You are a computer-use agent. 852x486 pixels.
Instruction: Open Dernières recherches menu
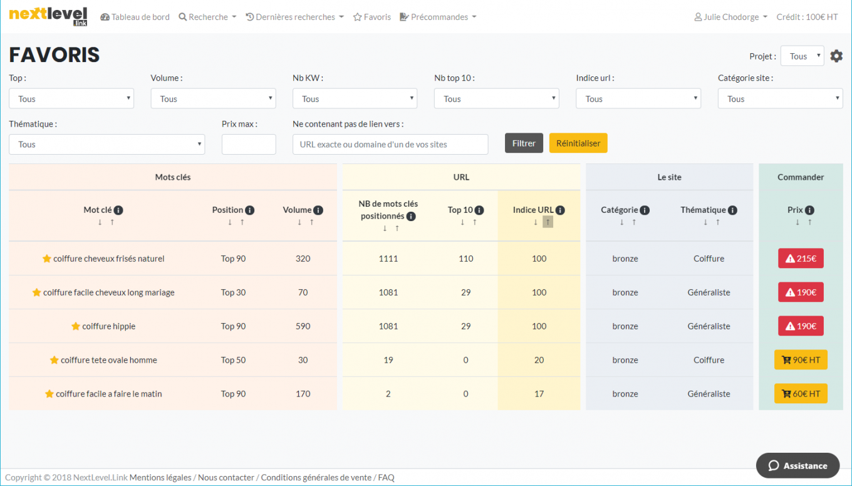click(294, 17)
